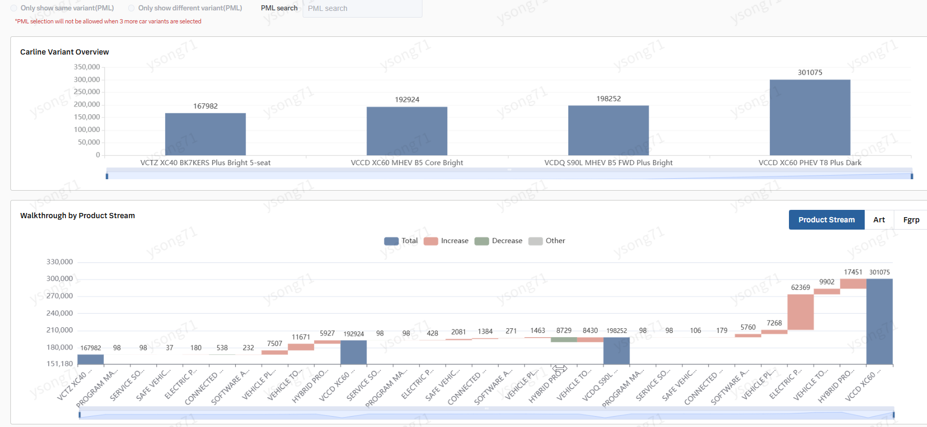This screenshot has height=427, width=927.
Task: Select the VCCD XC60 MHEV B5 Core Bright bar
Action: 407,131
